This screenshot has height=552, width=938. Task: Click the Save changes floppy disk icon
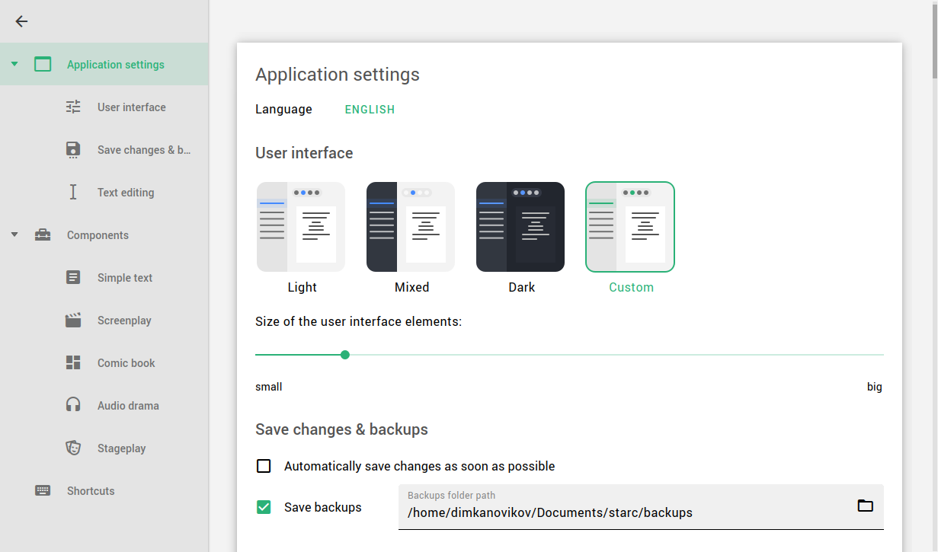[73, 150]
